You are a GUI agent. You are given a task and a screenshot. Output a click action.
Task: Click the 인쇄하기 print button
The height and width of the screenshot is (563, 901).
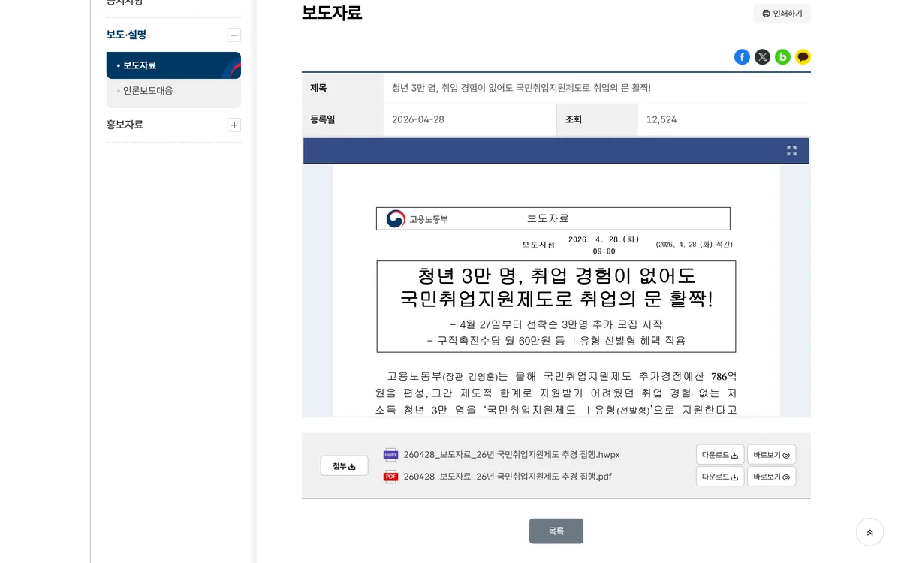[782, 14]
